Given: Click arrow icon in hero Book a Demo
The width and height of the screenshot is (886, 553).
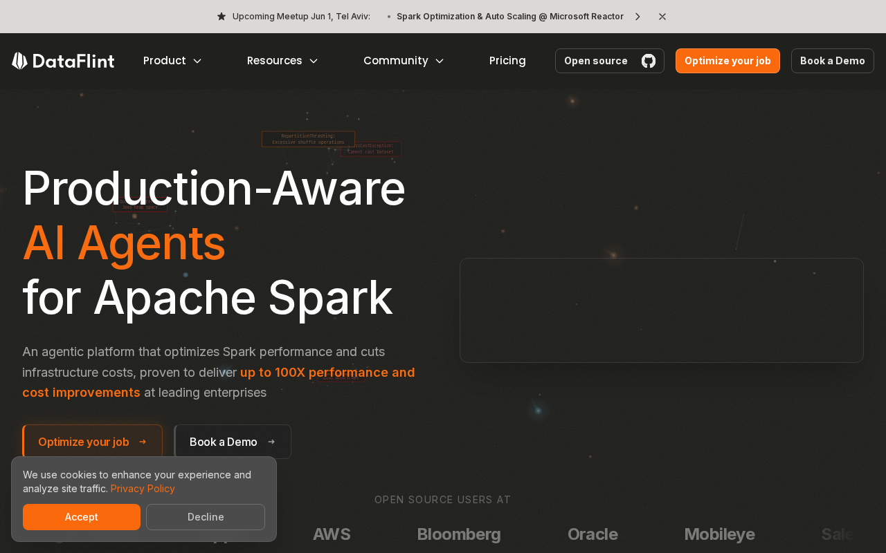Looking at the screenshot, I should [x=271, y=442].
